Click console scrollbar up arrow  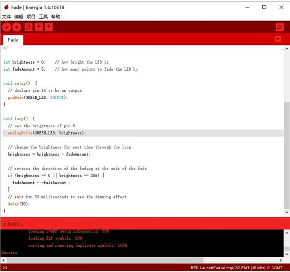[x=287, y=233]
